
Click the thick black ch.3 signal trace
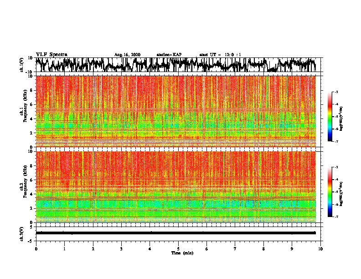176,233
